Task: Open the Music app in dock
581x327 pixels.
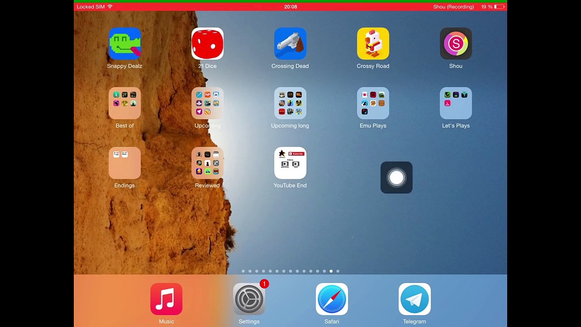Action: 166,299
